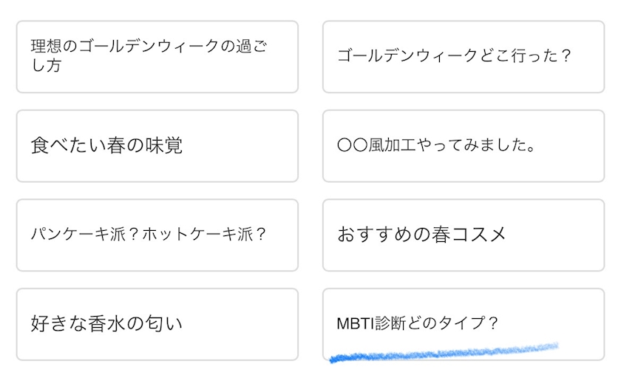This screenshot has width=621, height=387.
Task: Click the MBTI診断どのタイプ？ text
Action: (x=418, y=324)
